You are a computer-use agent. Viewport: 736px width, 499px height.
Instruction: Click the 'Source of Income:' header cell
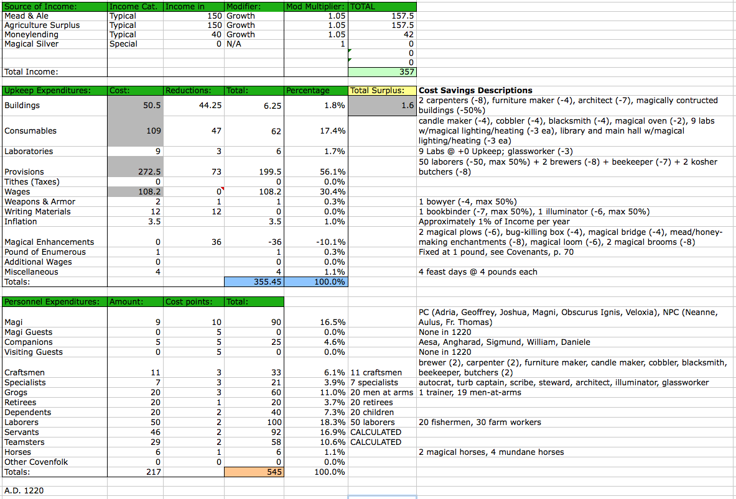coord(55,7)
